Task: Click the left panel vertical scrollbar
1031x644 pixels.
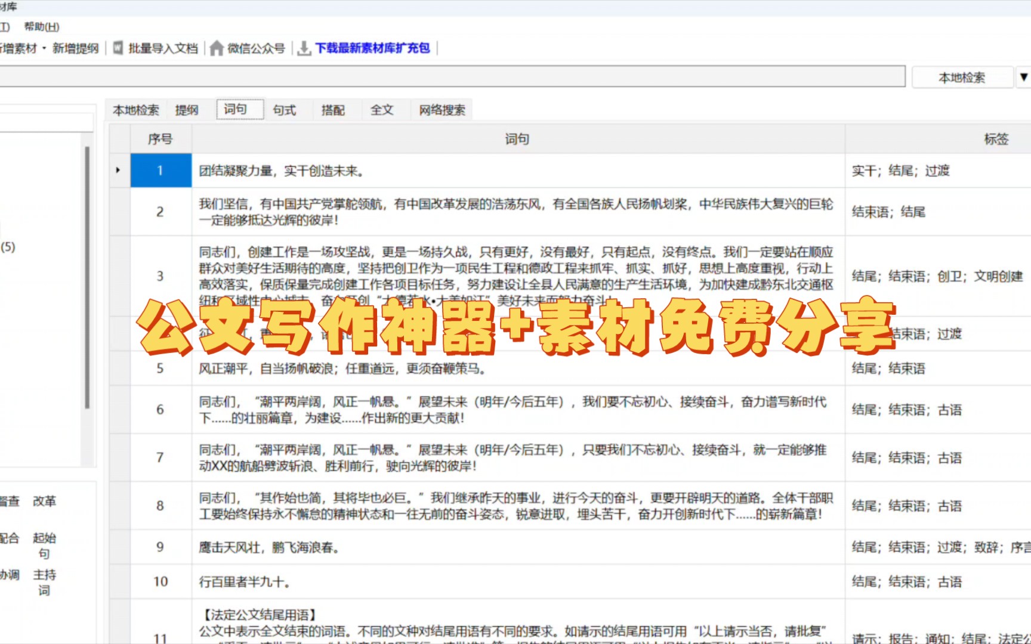Action: [87, 277]
